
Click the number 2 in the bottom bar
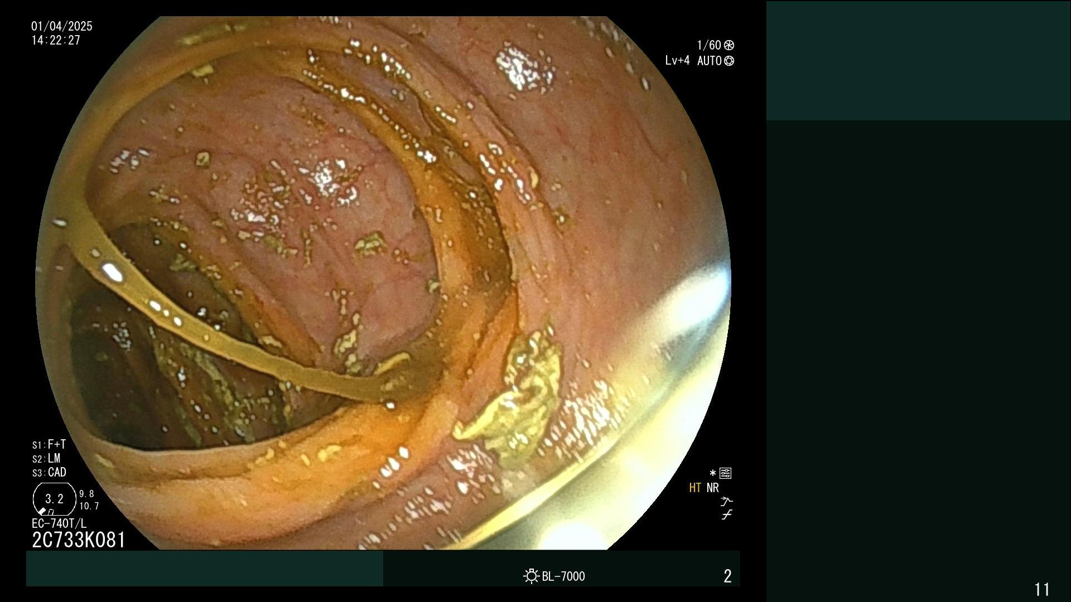pyautogui.click(x=727, y=576)
